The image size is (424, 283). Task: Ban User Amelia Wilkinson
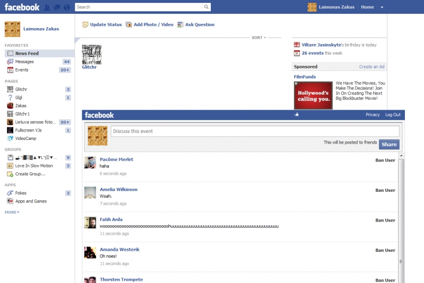coord(385,190)
